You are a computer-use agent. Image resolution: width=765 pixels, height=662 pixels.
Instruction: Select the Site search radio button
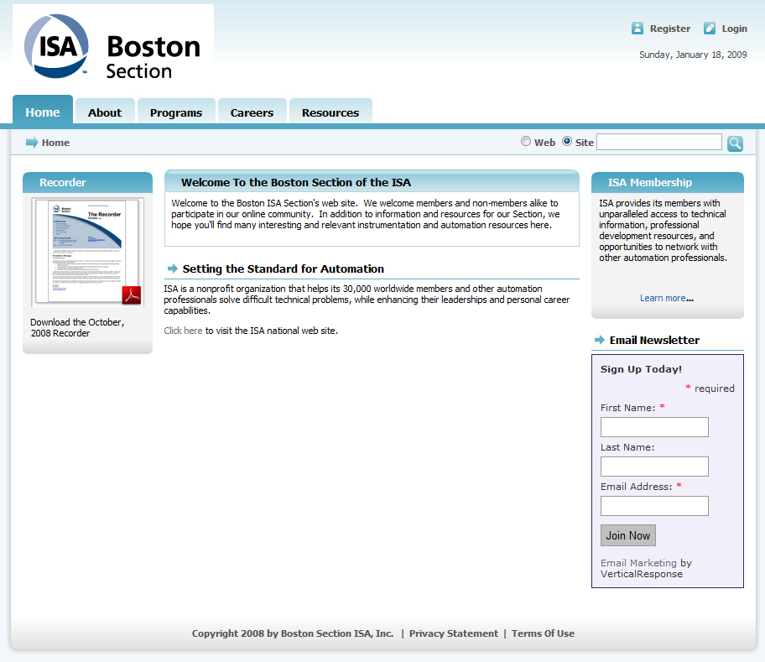click(567, 141)
